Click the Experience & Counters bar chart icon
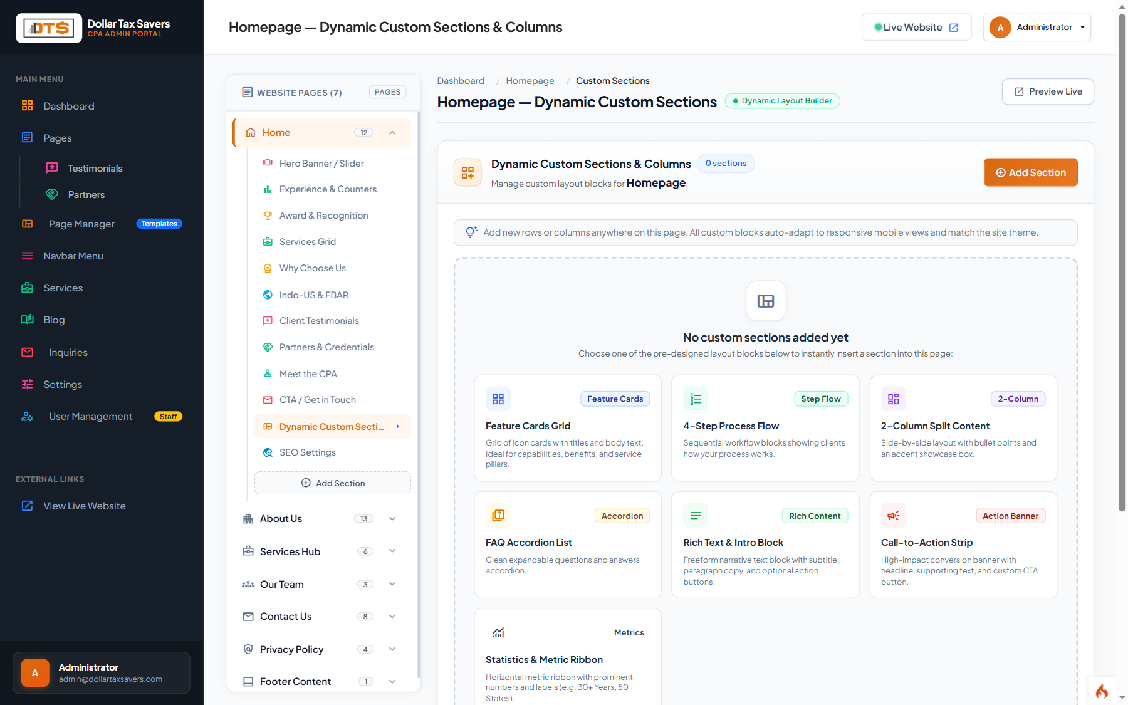The height and width of the screenshot is (705, 1128). click(268, 189)
